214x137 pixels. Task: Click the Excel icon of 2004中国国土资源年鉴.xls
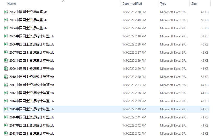point(6,28)
